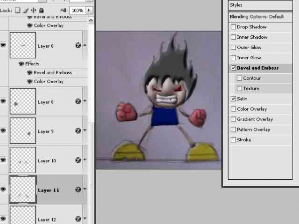299x224 pixels.
Task: Click the layers panel scrollbar grip handle
Action: [91, 185]
